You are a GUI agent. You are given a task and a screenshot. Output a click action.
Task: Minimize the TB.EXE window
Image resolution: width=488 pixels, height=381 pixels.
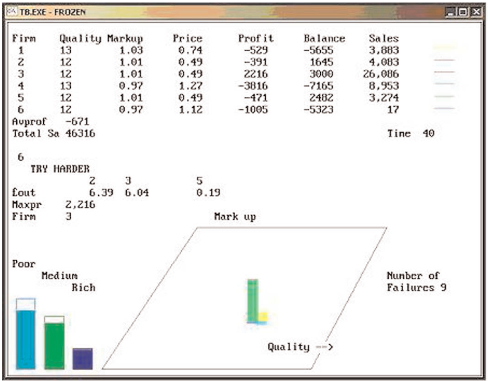pos(452,13)
